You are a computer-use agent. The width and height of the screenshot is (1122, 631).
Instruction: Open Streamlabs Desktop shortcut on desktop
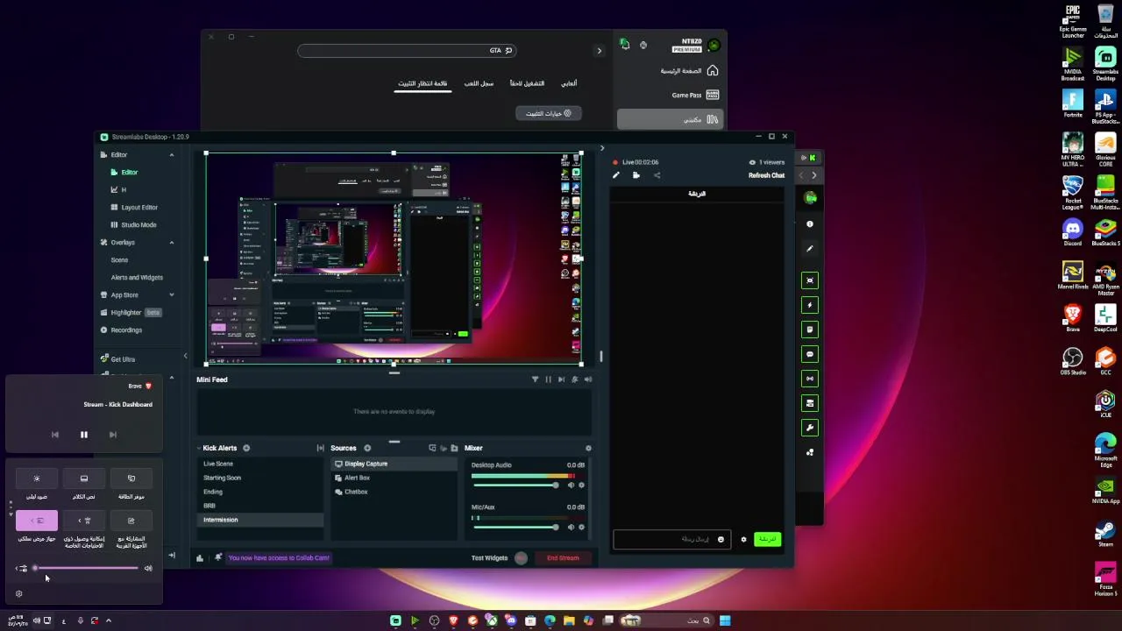(x=1105, y=65)
